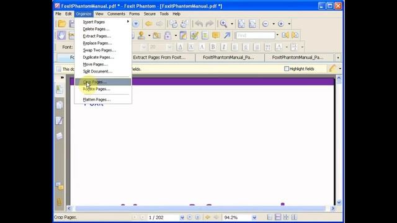
Task: Click Crop Pages menu item
Action: [x=103, y=82]
